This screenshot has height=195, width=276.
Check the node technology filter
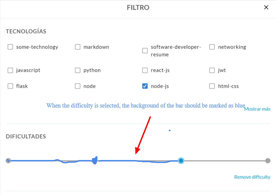(x=78, y=86)
